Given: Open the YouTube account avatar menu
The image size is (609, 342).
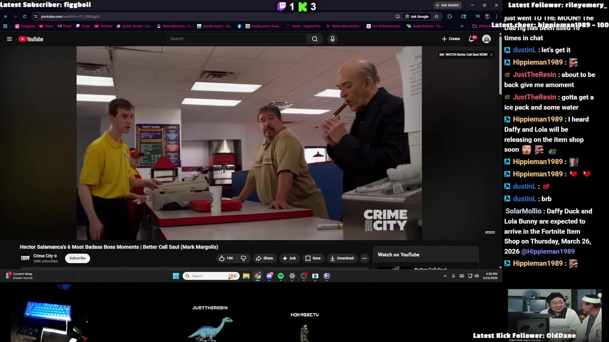Looking at the screenshot, I should pyautogui.click(x=486, y=39).
